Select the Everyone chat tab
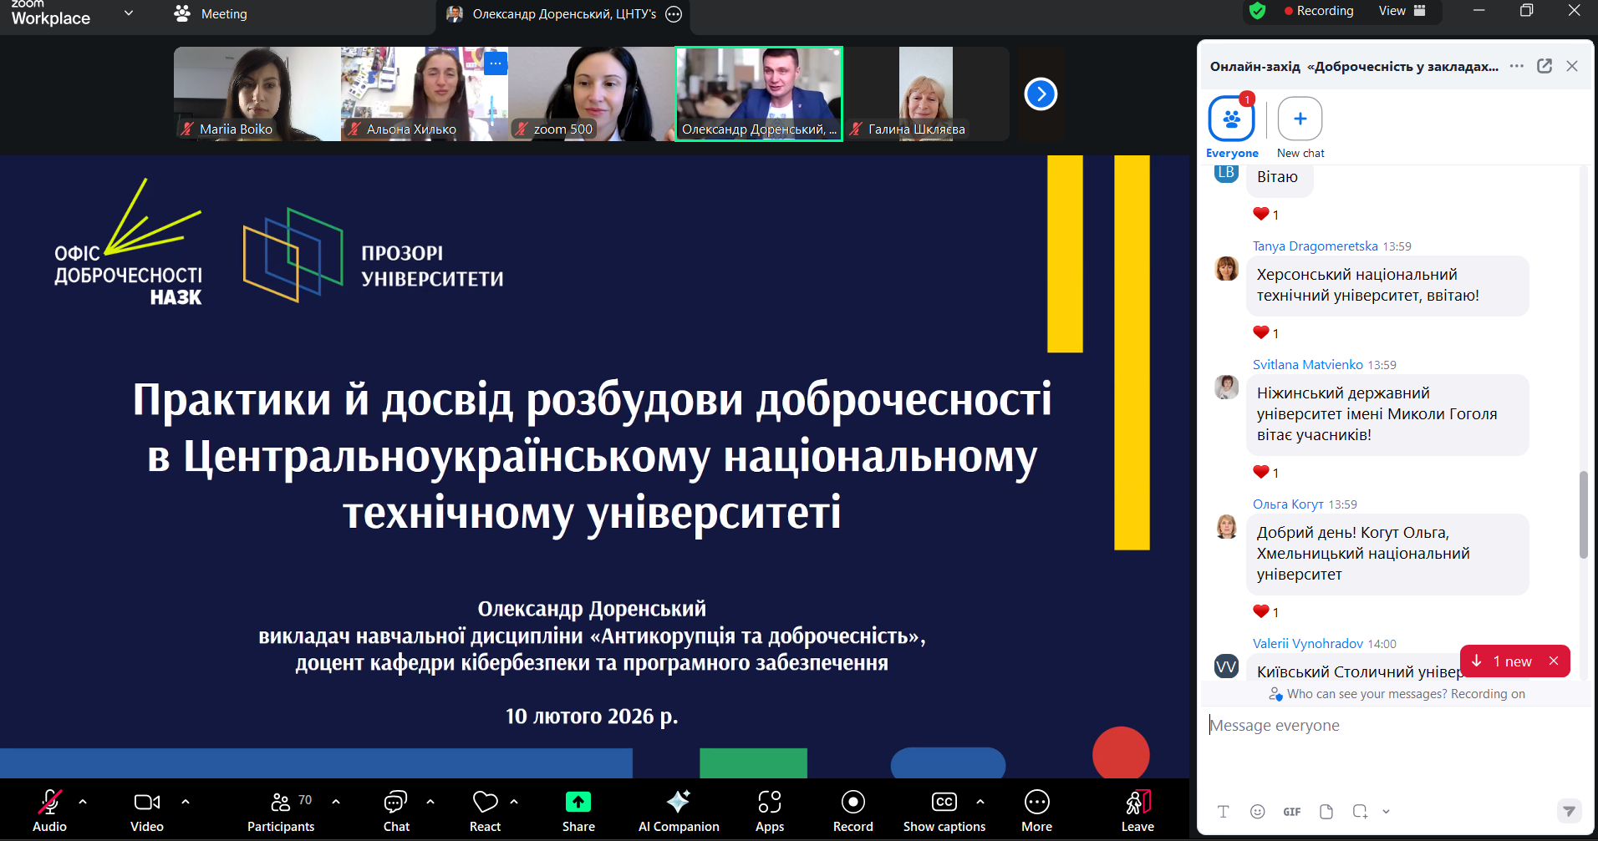Screen dimensions: 1598x841 click(x=1231, y=120)
